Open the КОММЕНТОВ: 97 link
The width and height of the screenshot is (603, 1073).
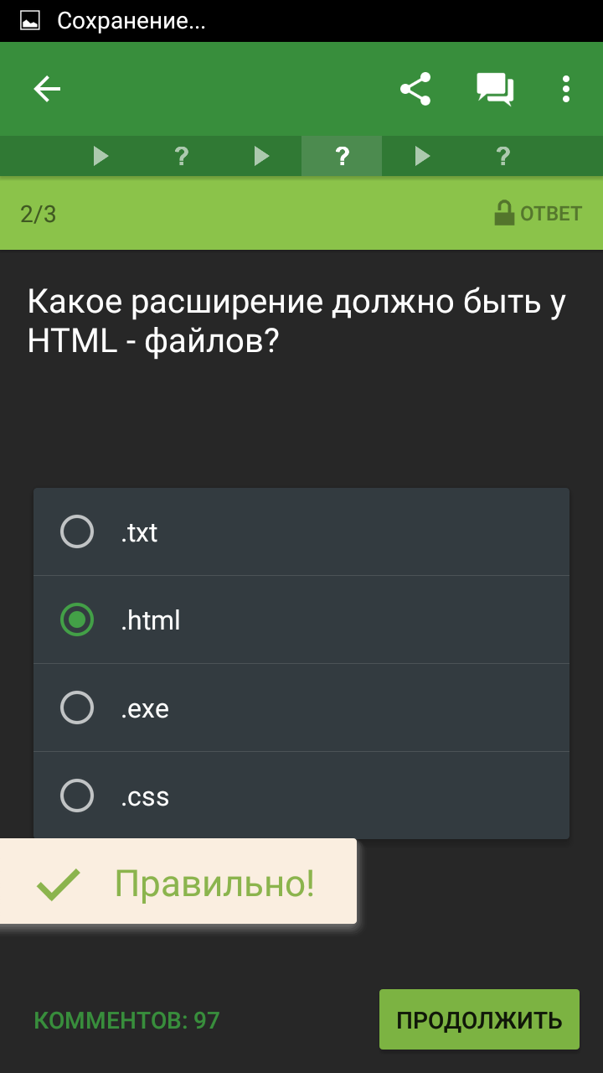[126, 1020]
